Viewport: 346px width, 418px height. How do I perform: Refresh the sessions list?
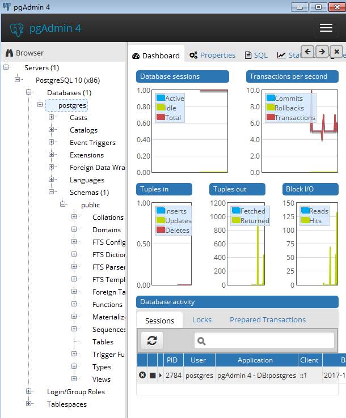[x=152, y=340]
